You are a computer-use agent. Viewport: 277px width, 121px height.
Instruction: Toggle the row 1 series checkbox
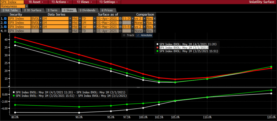click(x=6, y=18)
